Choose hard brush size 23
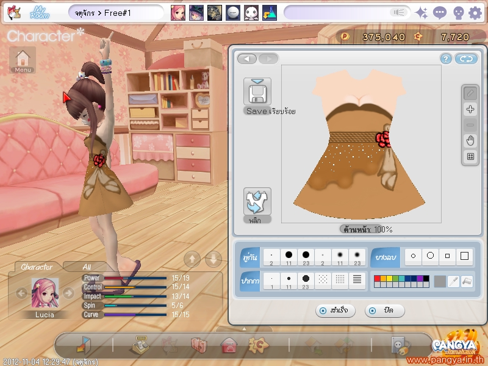Image resolution: width=488 pixels, height=366 pixels. pos(306,257)
